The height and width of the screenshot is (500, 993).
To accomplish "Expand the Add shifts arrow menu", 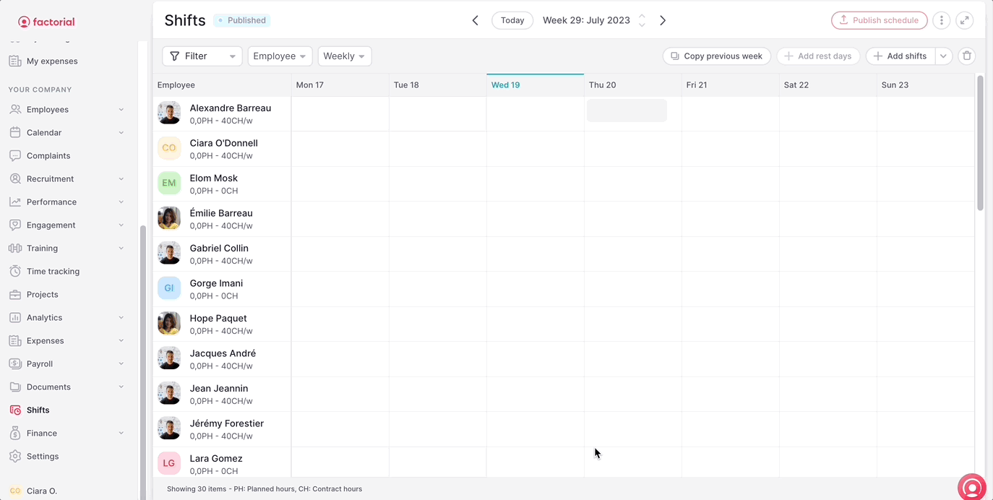I will [x=943, y=56].
